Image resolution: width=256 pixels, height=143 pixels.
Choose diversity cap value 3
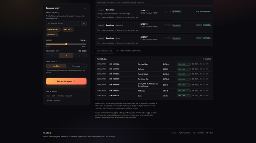click(x=80, y=56)
